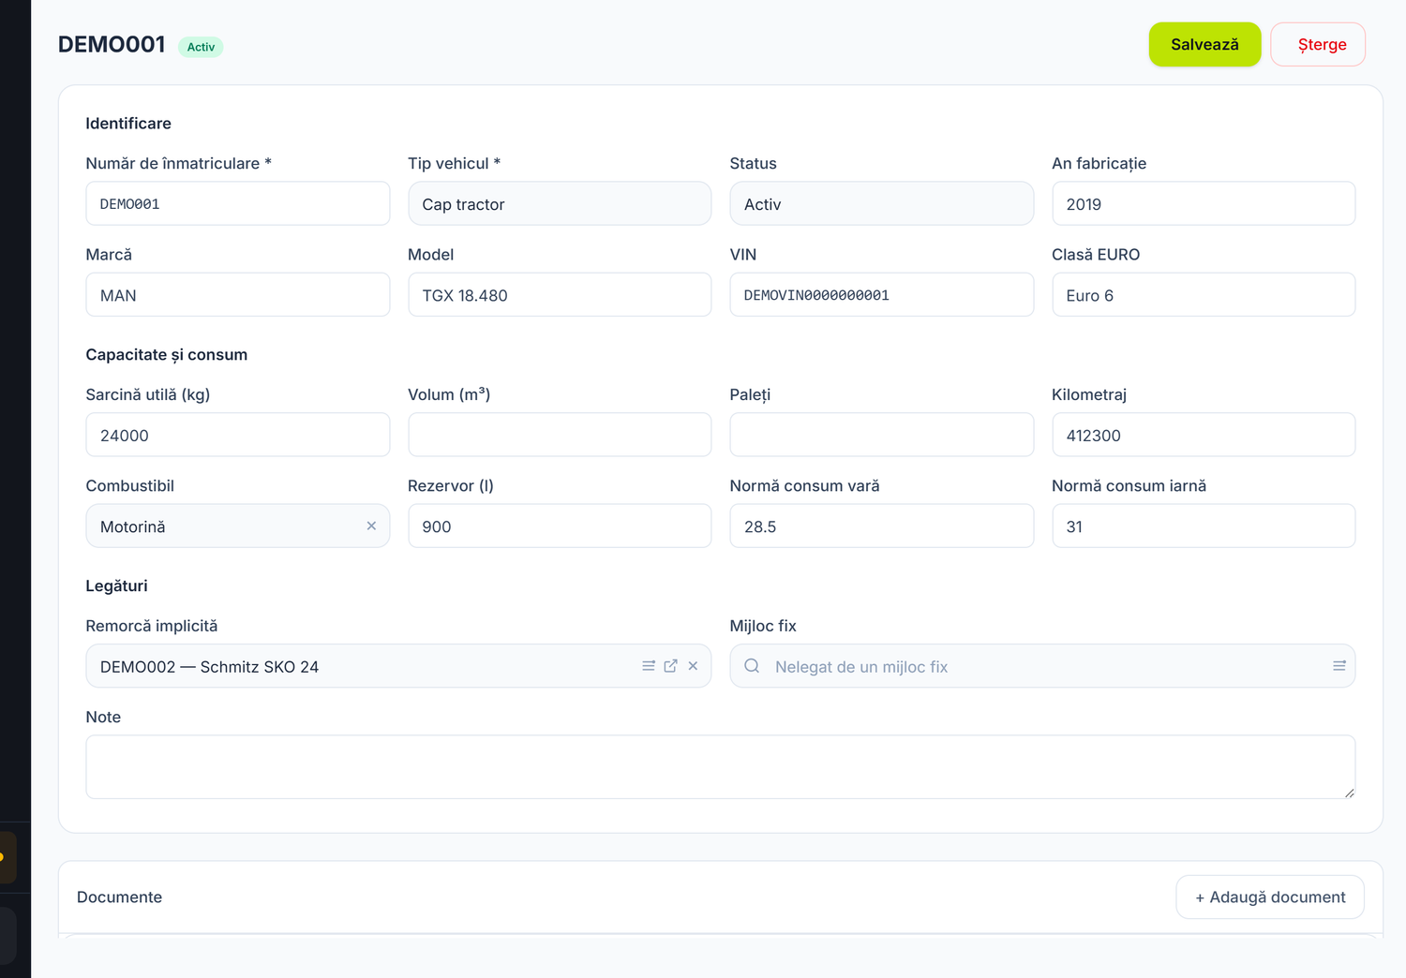Click the Capacitate și consum heading

coord(167,355)
